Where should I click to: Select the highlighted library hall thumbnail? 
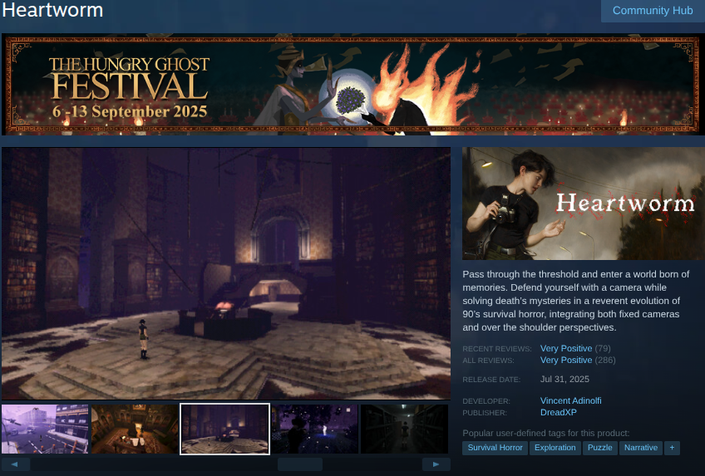tap(224, 429)
